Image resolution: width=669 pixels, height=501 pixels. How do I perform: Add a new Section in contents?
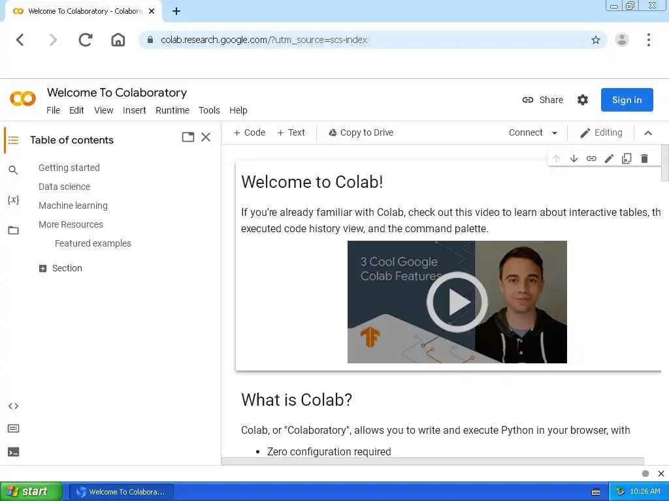61,268
